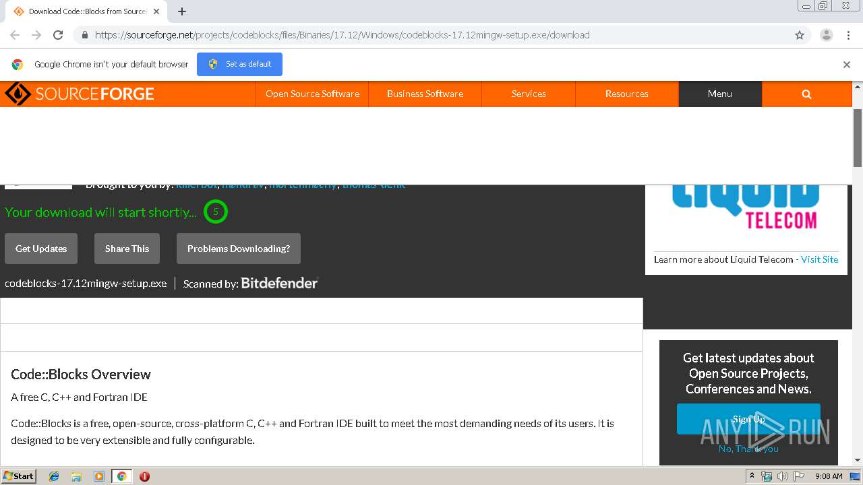This screenshot has width=863, height=485.
Task: Open a new tab with plus icon
Action: click(182, 11)
